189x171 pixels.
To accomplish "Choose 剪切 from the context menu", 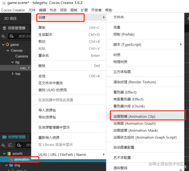I will click(69, 42).
